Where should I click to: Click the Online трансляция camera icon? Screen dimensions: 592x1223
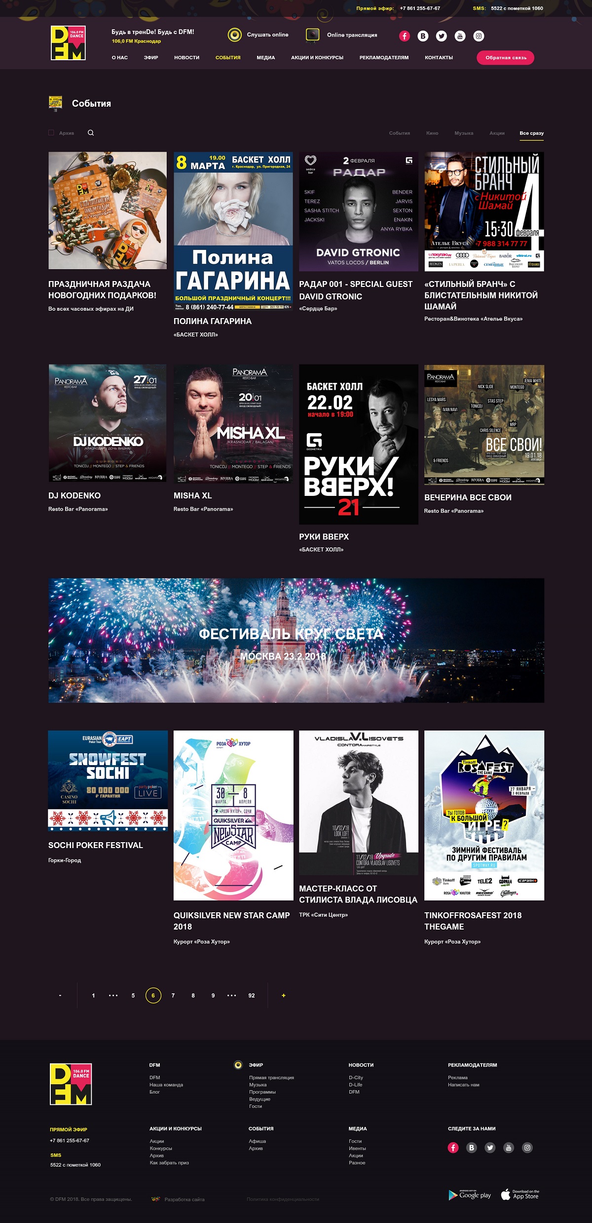[312, 35]
